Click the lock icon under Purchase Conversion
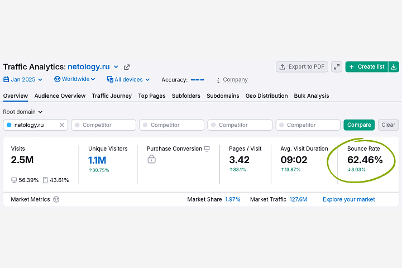 151,159
